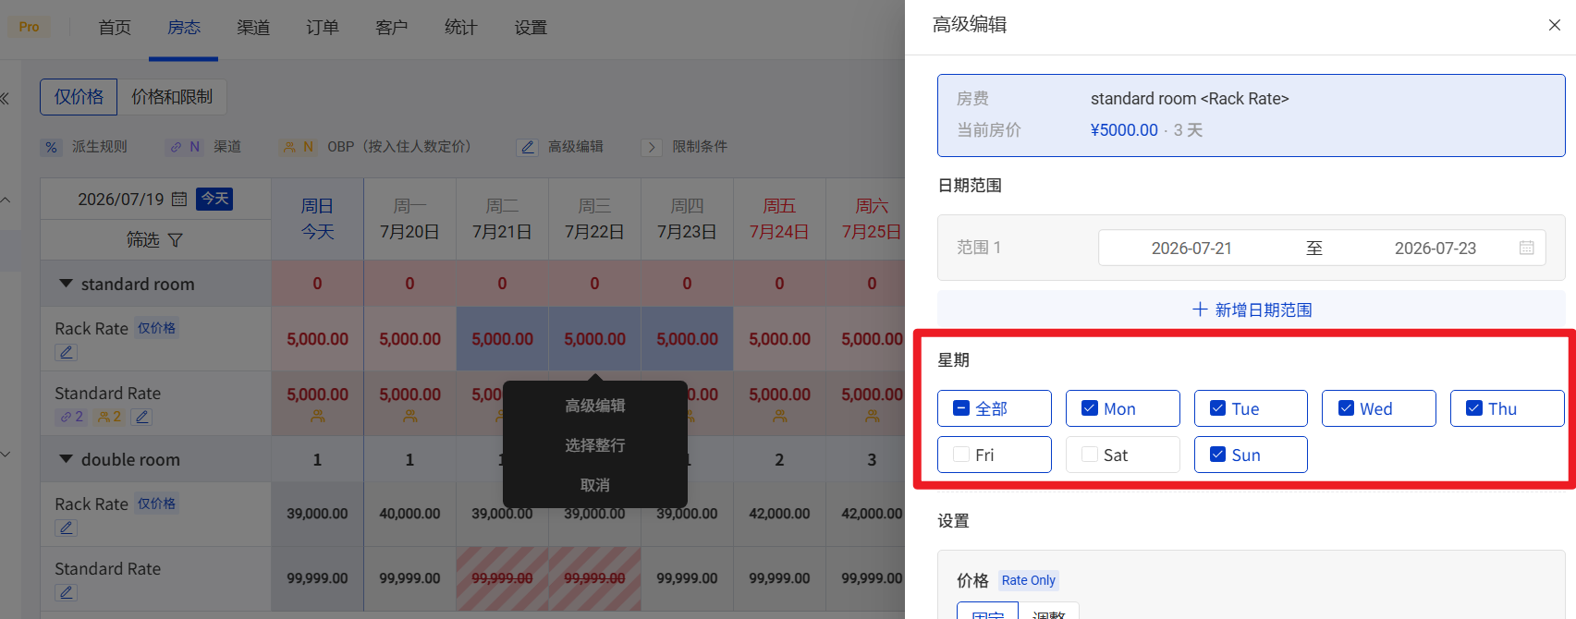The height and width of the screenshot is (619, 1576).
Task: Click the 限制条件 arrow legend icon
Action: tap(652, 147)
